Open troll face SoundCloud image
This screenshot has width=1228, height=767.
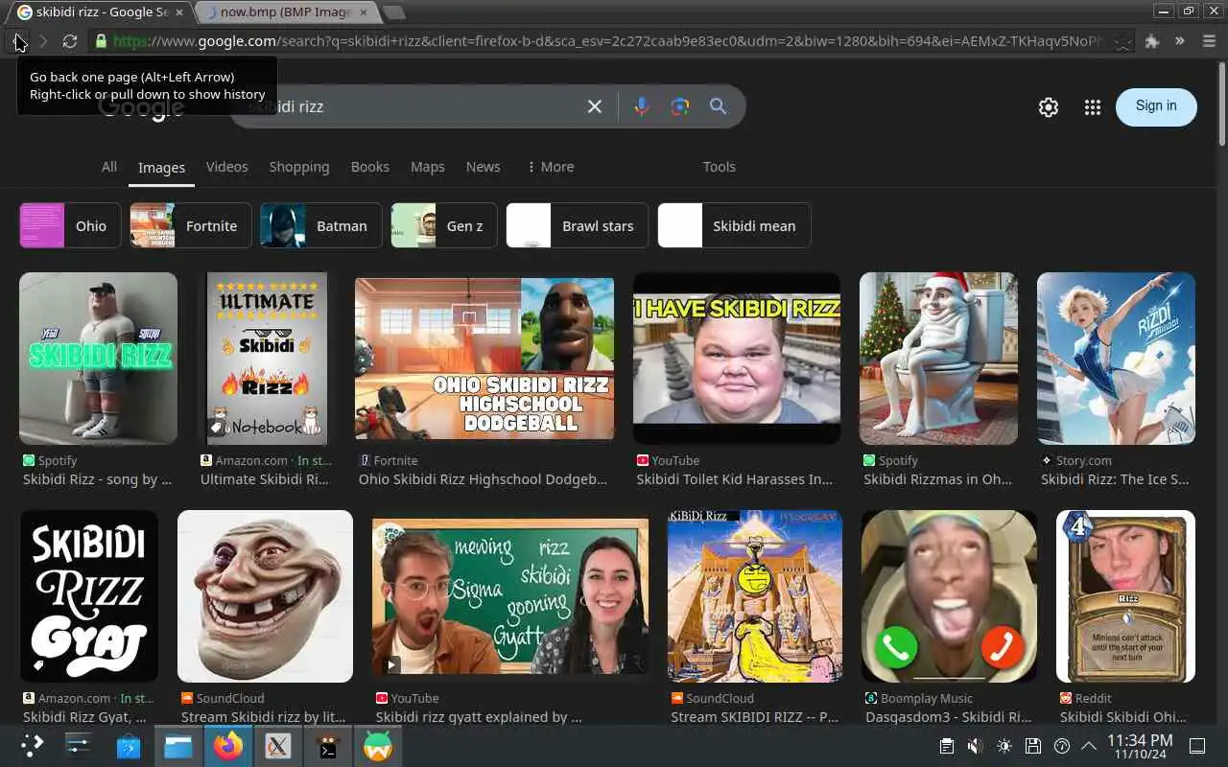tap(265, 596)
